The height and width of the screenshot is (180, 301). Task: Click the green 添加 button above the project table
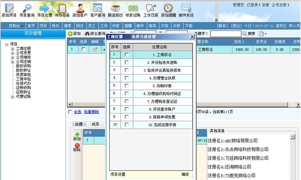[x=74, y=34]
